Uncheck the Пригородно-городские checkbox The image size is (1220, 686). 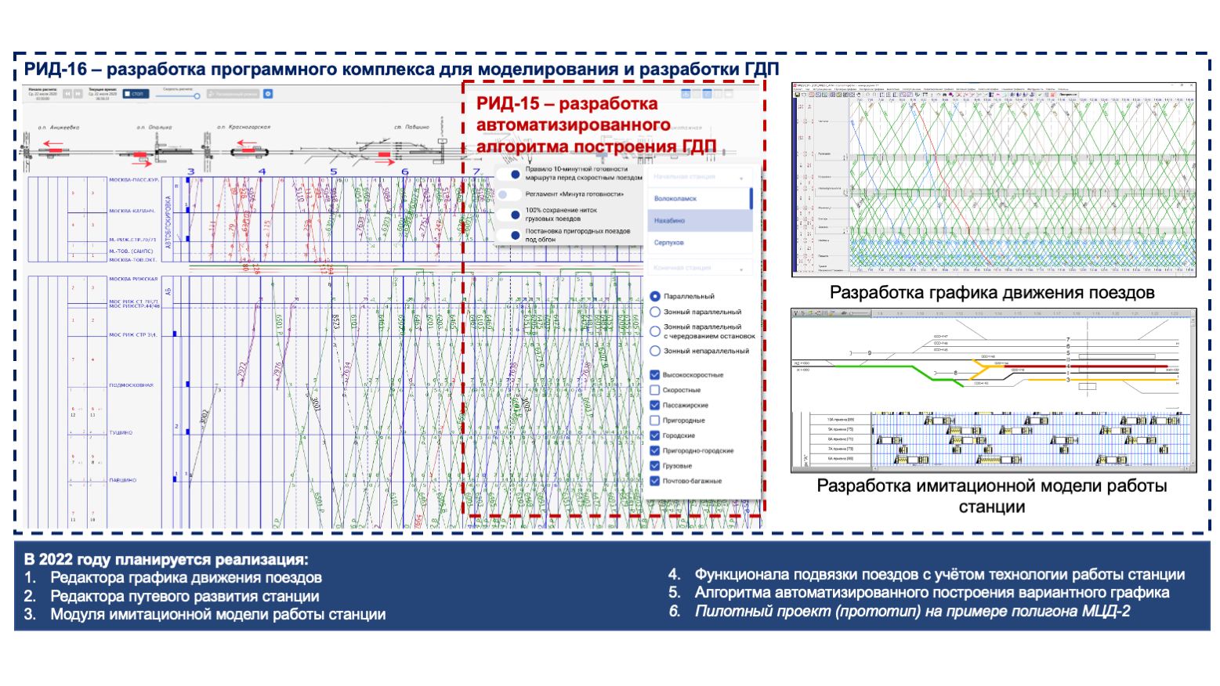click(655, 450)
